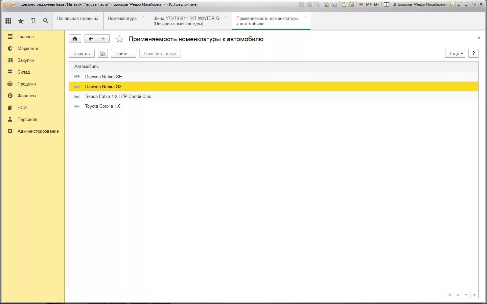Open the main menu round arrow icon
The height and width of the screenshot is (304, 487).
point(13,4)
